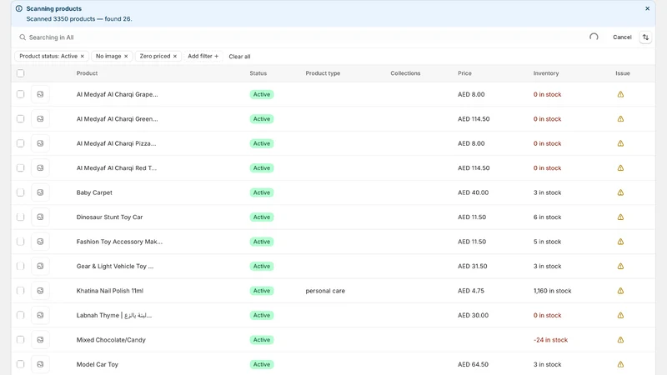Cancel the product search
The image size is (667, 375).
click(x=622, y=37)
